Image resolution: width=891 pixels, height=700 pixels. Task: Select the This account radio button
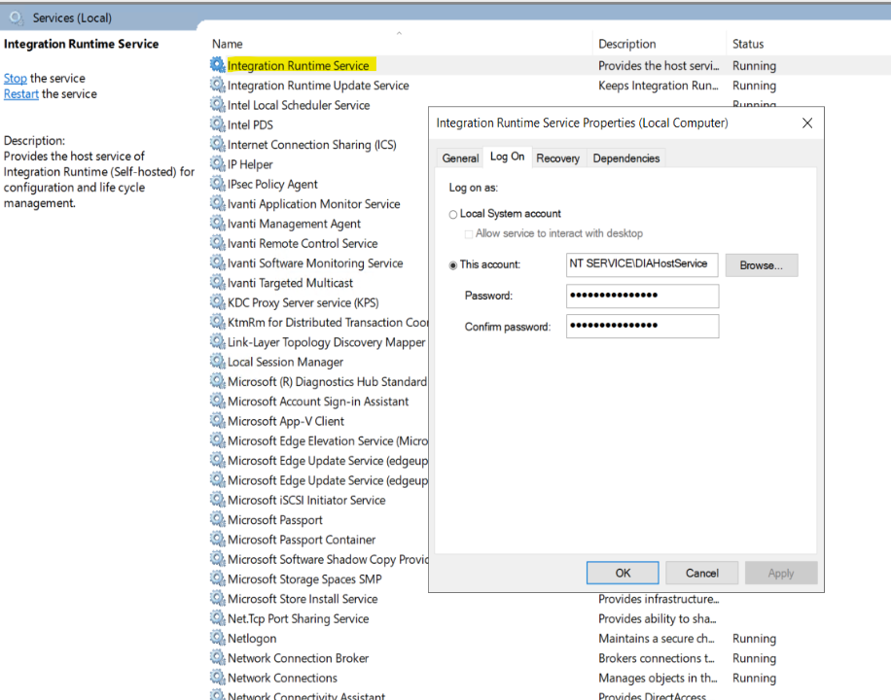[453, 265]
